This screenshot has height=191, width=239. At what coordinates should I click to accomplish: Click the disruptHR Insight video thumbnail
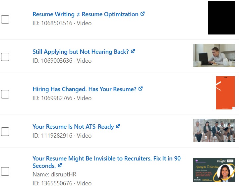click(214, 170)
